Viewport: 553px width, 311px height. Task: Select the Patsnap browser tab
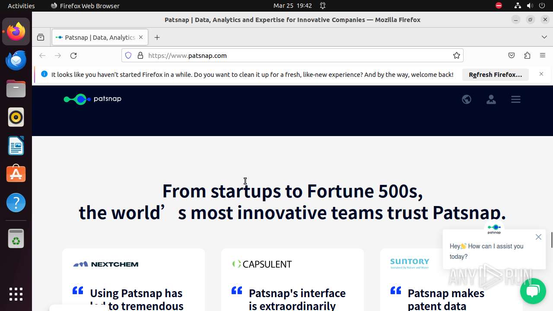100,38
